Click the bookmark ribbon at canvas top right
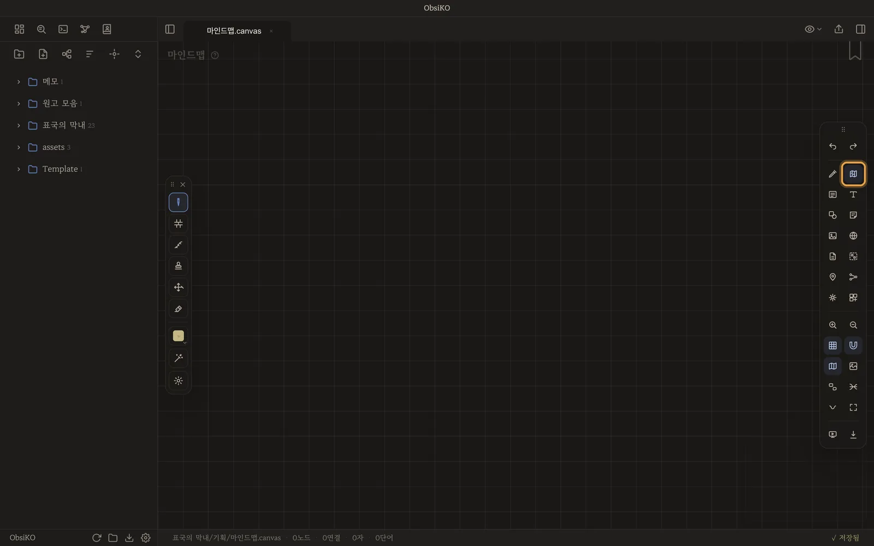This screenshot has height=546, width=874. 855,50
